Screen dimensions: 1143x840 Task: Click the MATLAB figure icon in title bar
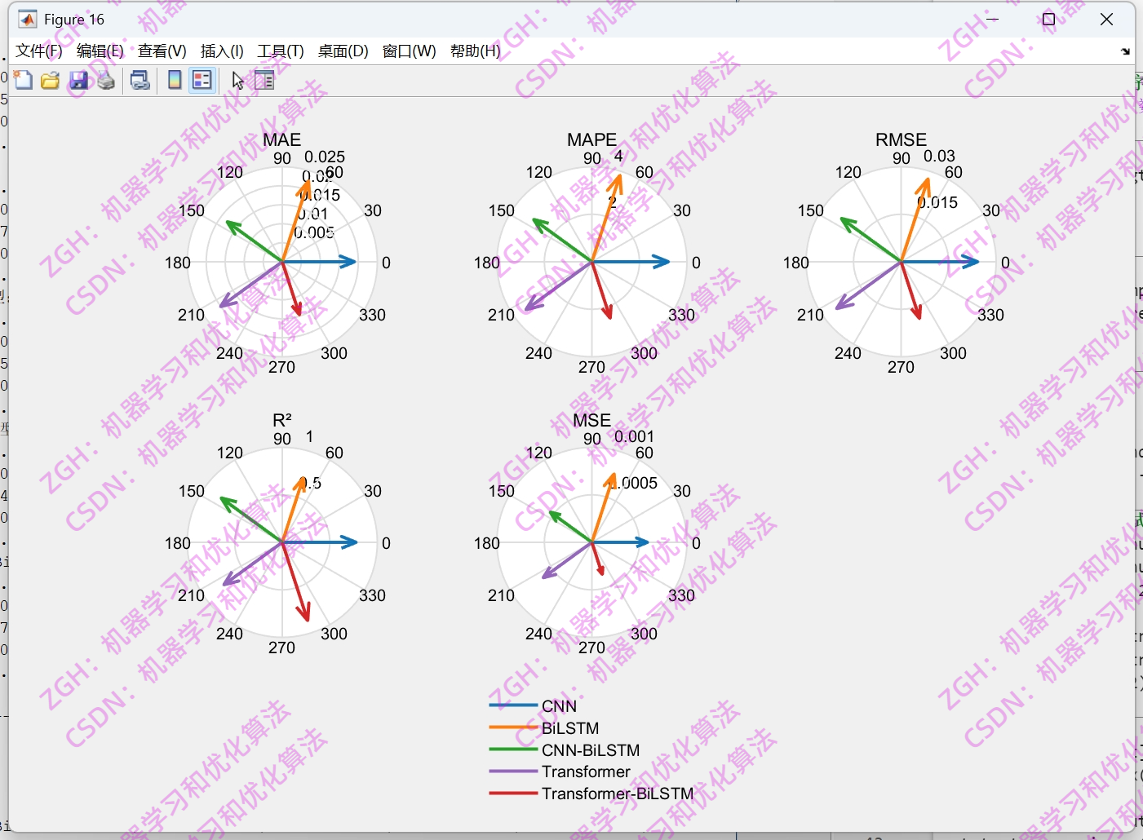pyautogui.click(x=27, y=18)
